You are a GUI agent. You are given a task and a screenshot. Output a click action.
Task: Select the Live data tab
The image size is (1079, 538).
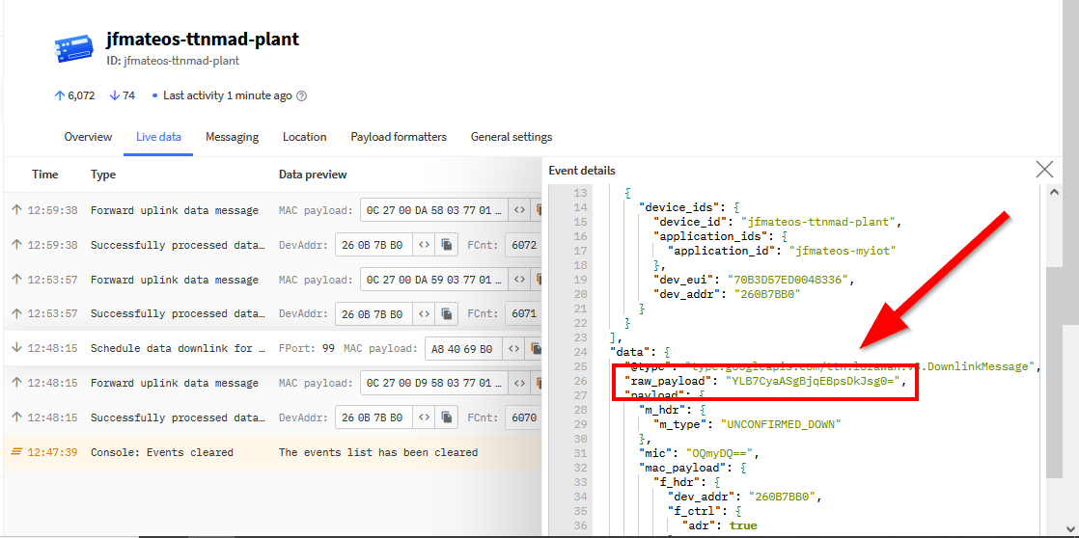pos(158,137)
